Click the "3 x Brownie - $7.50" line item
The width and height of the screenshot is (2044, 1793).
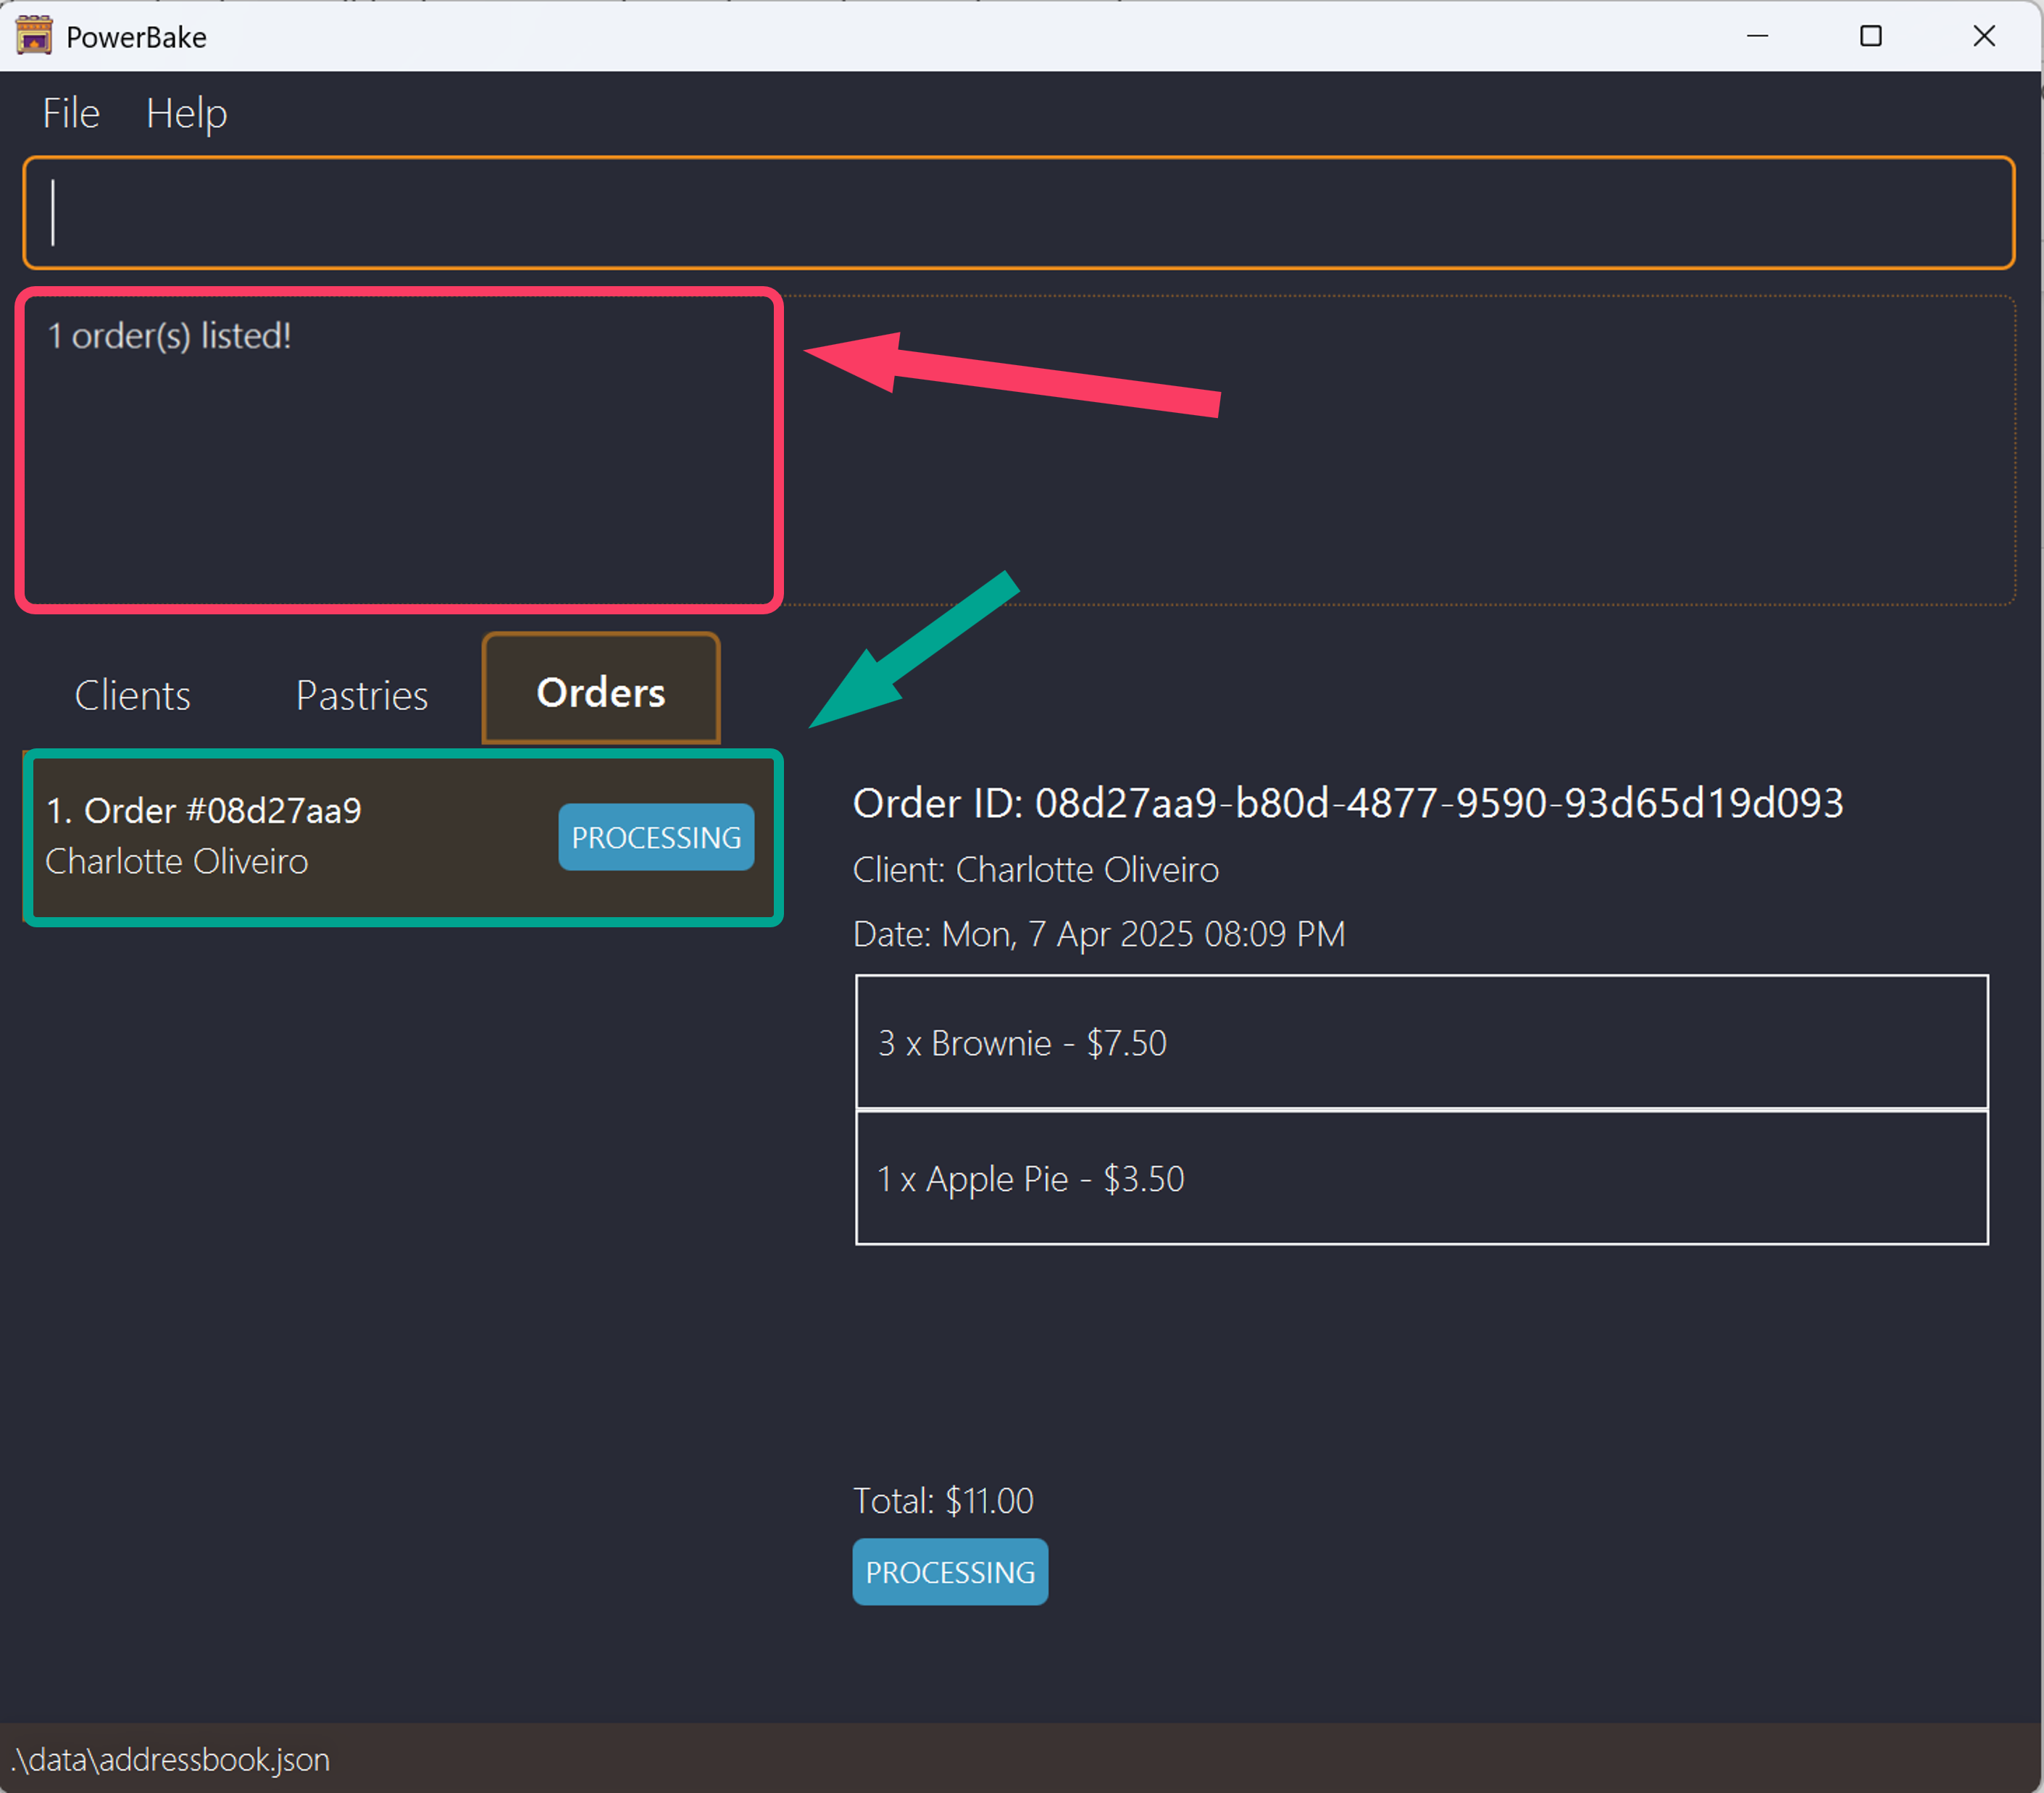tap(1421, 1043)
